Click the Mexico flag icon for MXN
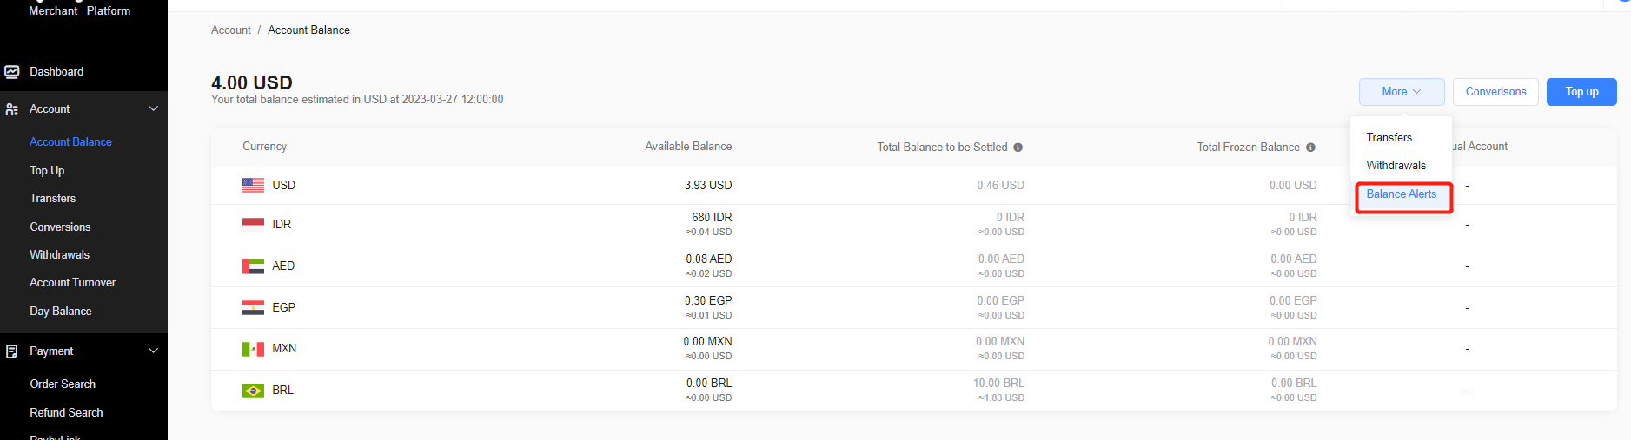 [253, 349]
